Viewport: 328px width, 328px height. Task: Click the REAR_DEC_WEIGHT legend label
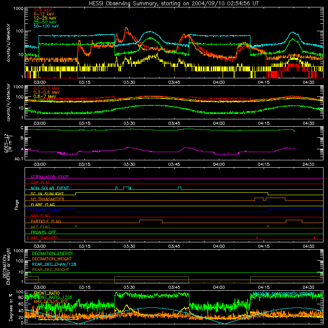(x=50, y=270)
